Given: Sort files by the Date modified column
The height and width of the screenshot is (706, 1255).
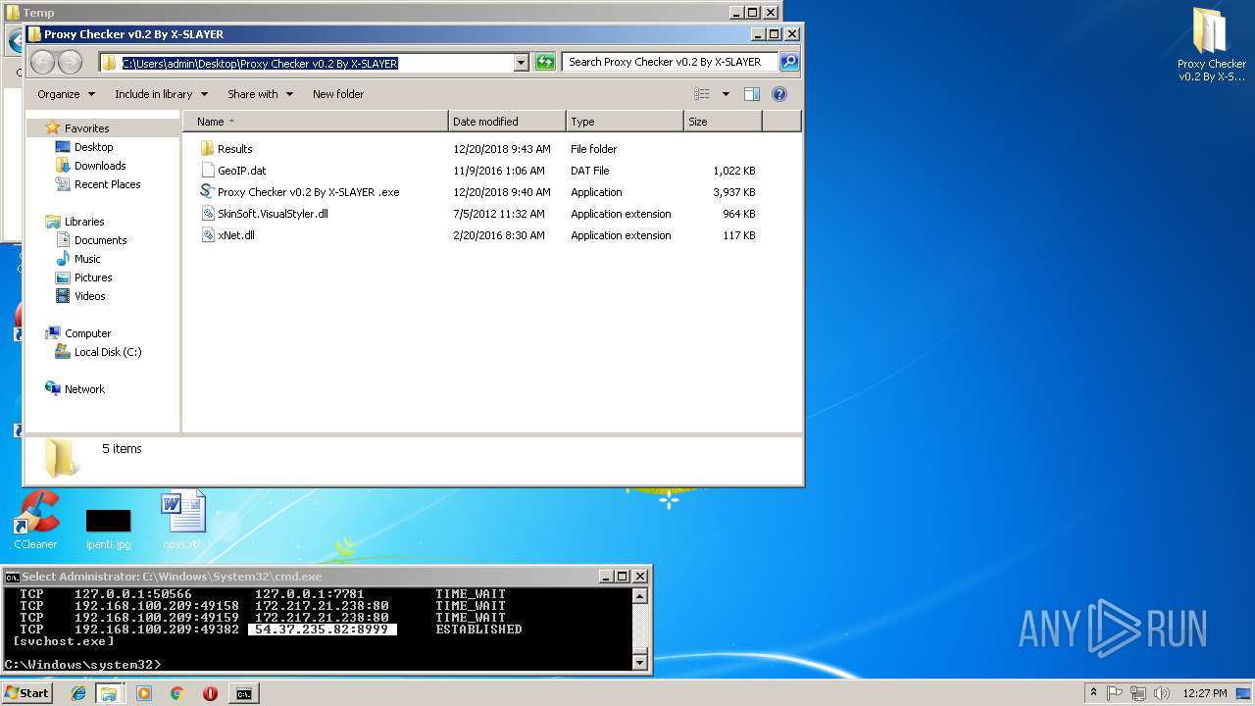Looking at the screenshot, I should 507,122.
